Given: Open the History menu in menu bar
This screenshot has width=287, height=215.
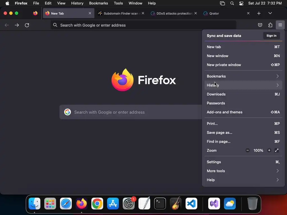Looking at the screenshot, I should click(x=77, y=3).
